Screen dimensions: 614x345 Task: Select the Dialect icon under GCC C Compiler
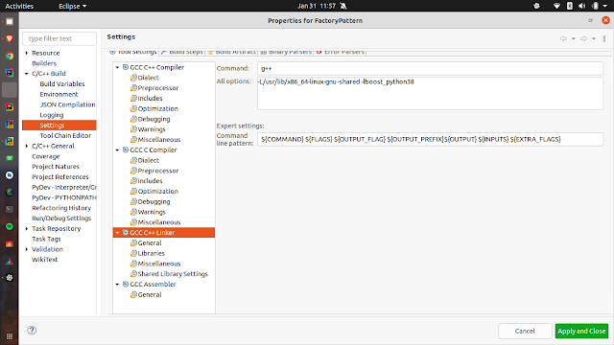tap(133, 160)
